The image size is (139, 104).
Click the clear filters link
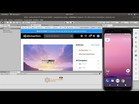[95, 45]
